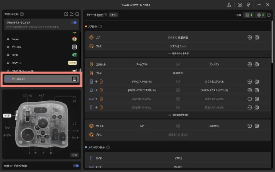275x172 pixels.
Task: Click the import preset icon in preset list header
Action: [72, 14]
